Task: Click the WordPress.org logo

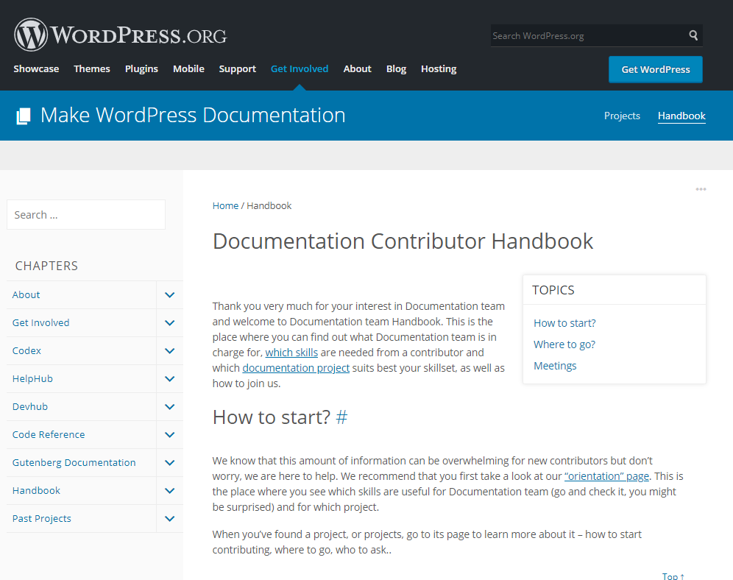Action: (121, 35)
